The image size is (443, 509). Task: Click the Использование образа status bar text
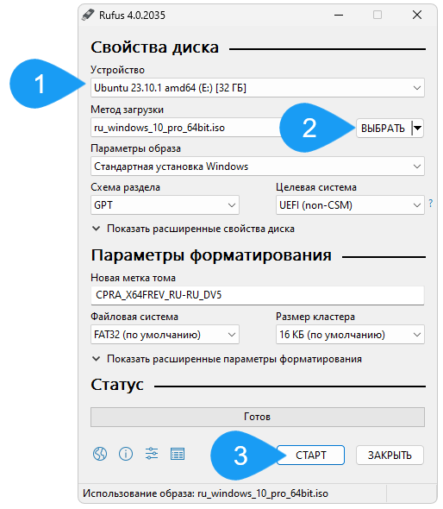(x=206, y=493)
